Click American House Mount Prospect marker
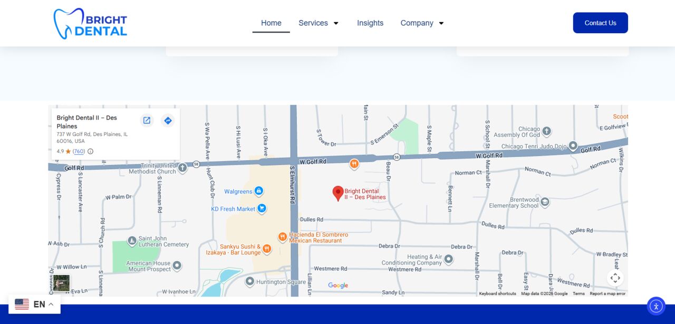 (177, 265)
